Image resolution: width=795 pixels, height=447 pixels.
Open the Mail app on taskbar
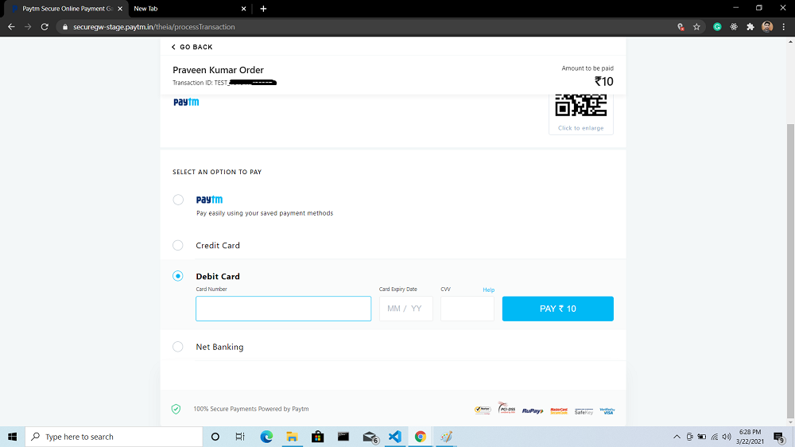[x=370, y=437]
